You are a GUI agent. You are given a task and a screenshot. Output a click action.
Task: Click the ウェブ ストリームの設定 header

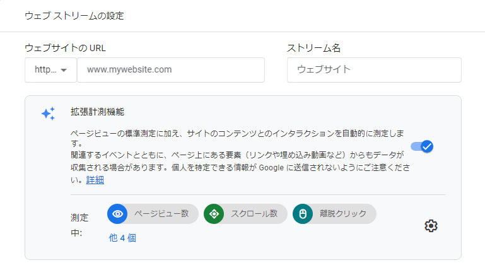[74, 16]
